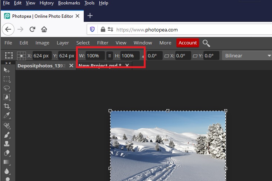
Task: Select the Rectangle Select tool
Action: [x=7, y=79]
